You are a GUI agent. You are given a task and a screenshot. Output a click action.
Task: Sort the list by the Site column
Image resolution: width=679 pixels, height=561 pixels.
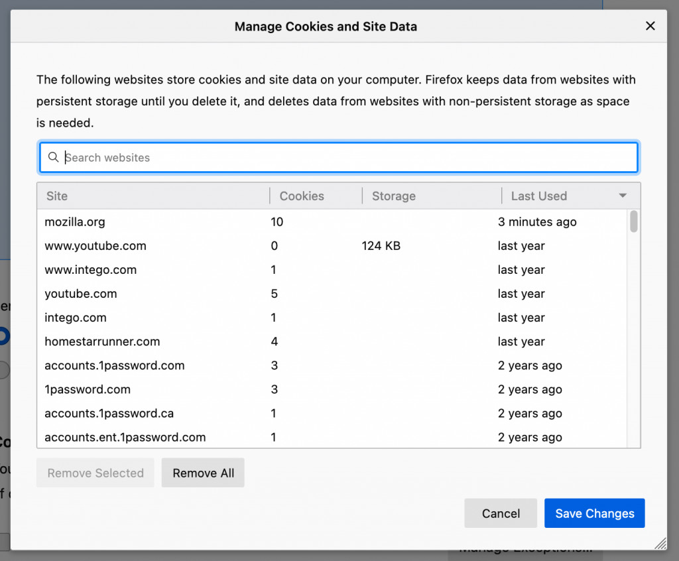(57, 196)
